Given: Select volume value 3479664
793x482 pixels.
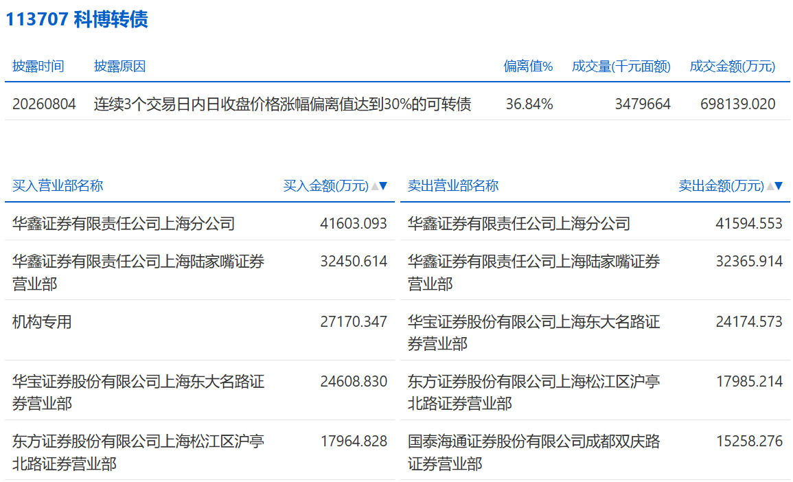Looking at the screenshot, I should point(643,104).
